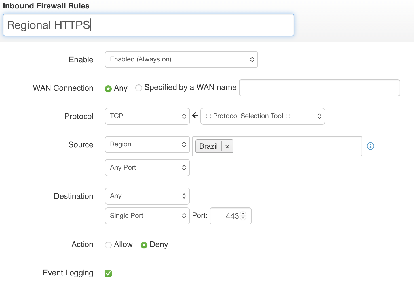Toggle the Event Logging checkbox
This screenshot has height=285, width=414.
pos(108,273)
